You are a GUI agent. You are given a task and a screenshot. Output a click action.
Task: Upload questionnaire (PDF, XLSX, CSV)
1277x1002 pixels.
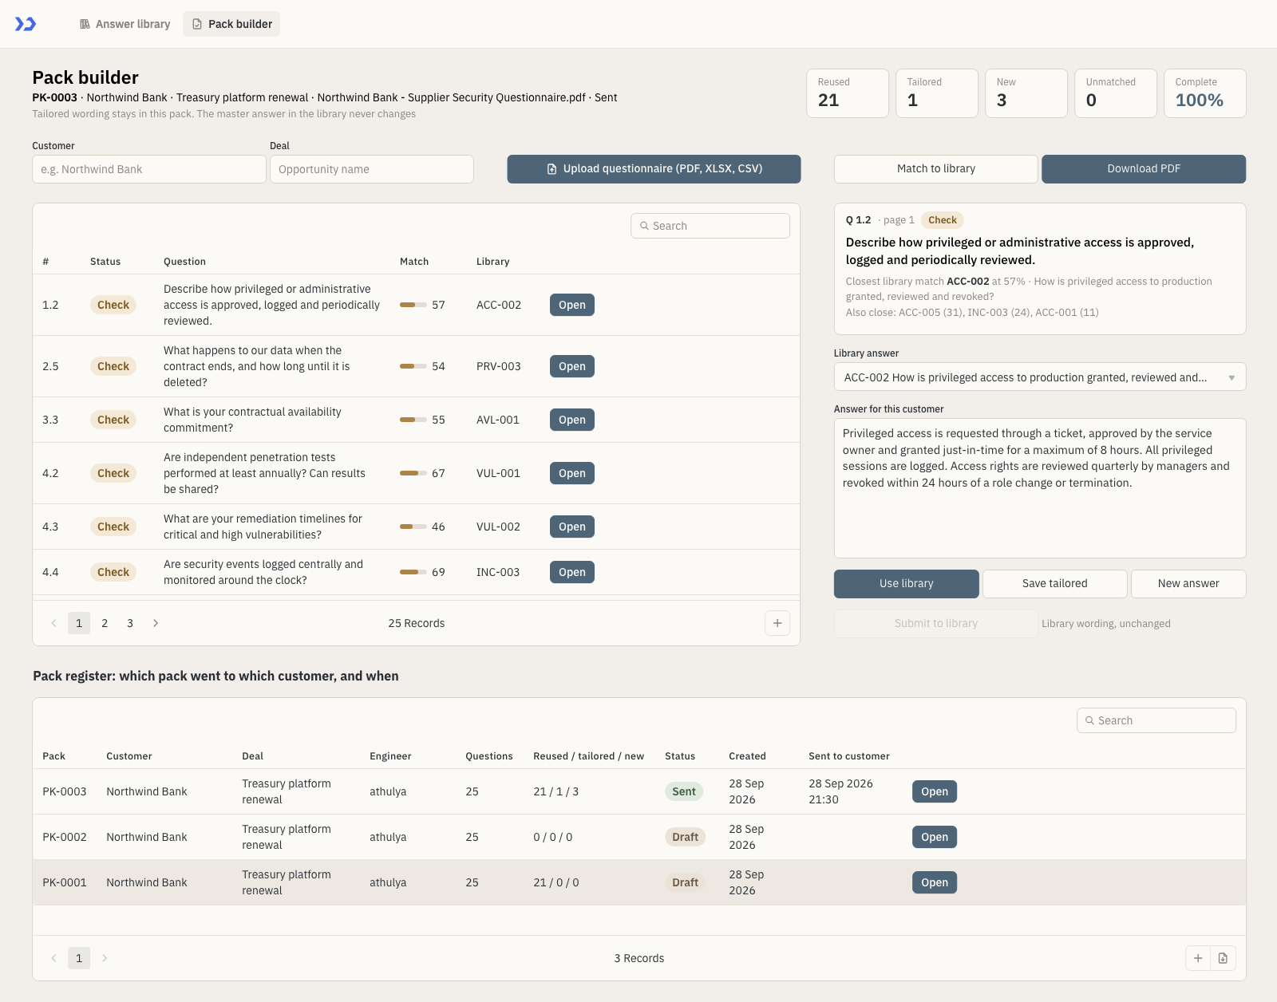[x=654, y=169]
